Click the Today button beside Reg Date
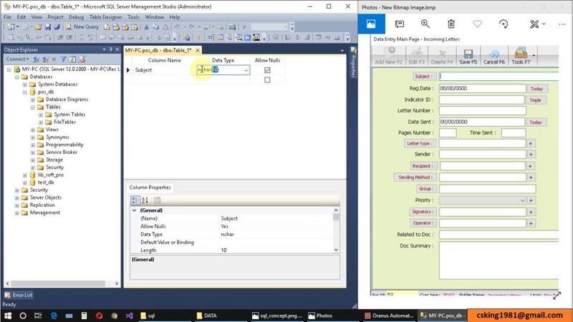 tap(536, 89)
